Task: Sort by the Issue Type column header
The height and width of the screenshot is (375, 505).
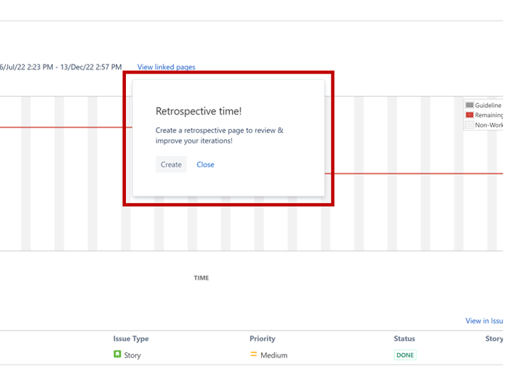Action: click(131, 339)
